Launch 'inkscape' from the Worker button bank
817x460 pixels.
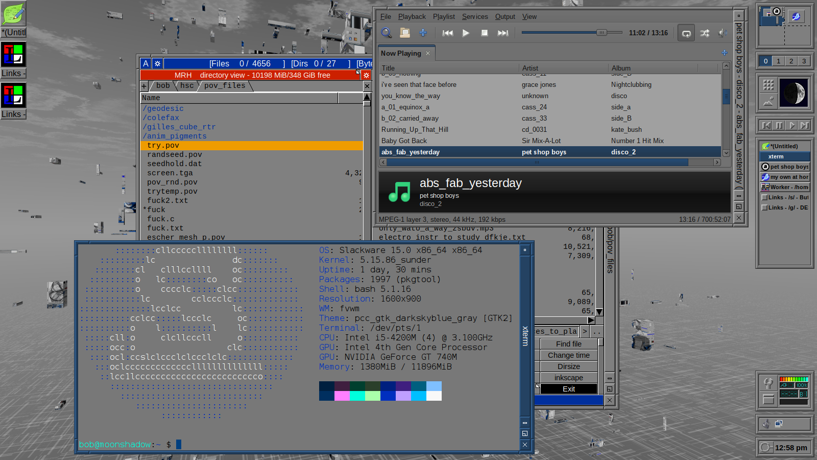click(569, 378)
